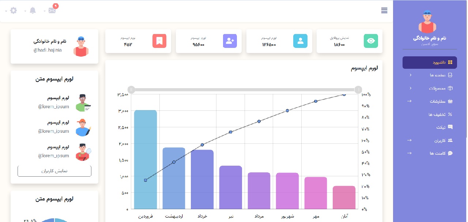The height and width of the screenshot is (222, 468).
Task: Open messages via envelope icon with badge 9
Action: pos(52,10)
